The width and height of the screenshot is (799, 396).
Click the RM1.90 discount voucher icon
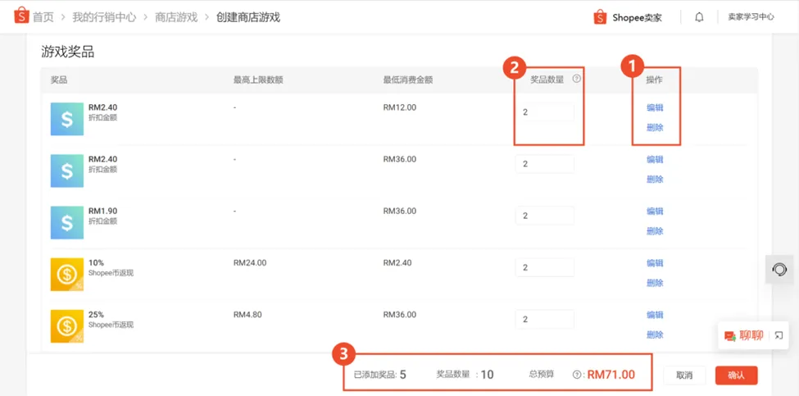[66, 223]
